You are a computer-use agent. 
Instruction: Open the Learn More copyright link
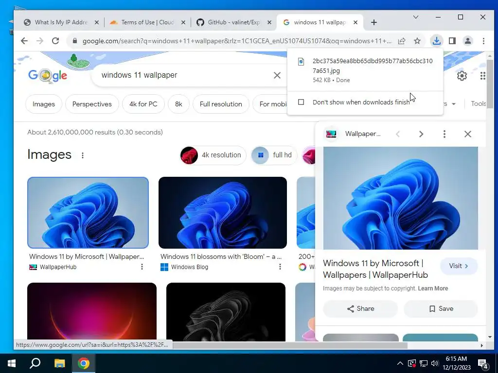433,288
